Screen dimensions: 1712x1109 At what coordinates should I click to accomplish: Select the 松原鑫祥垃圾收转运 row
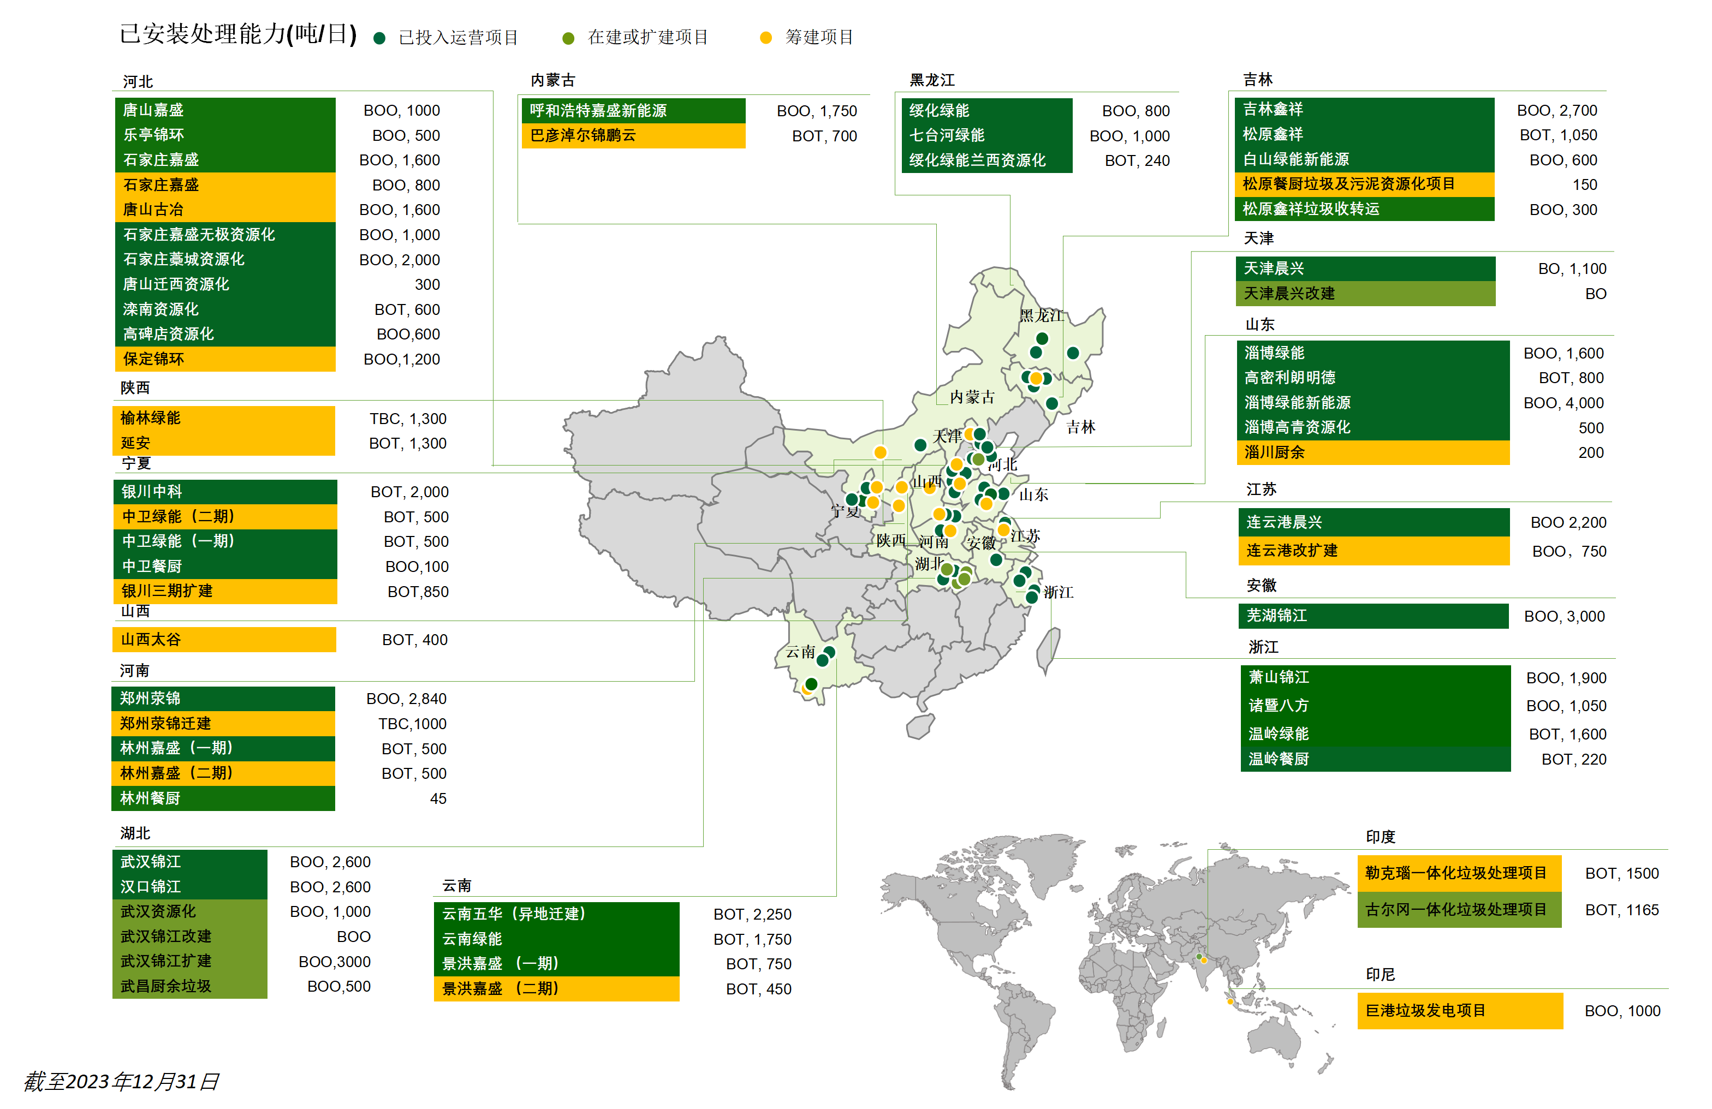1365,209
